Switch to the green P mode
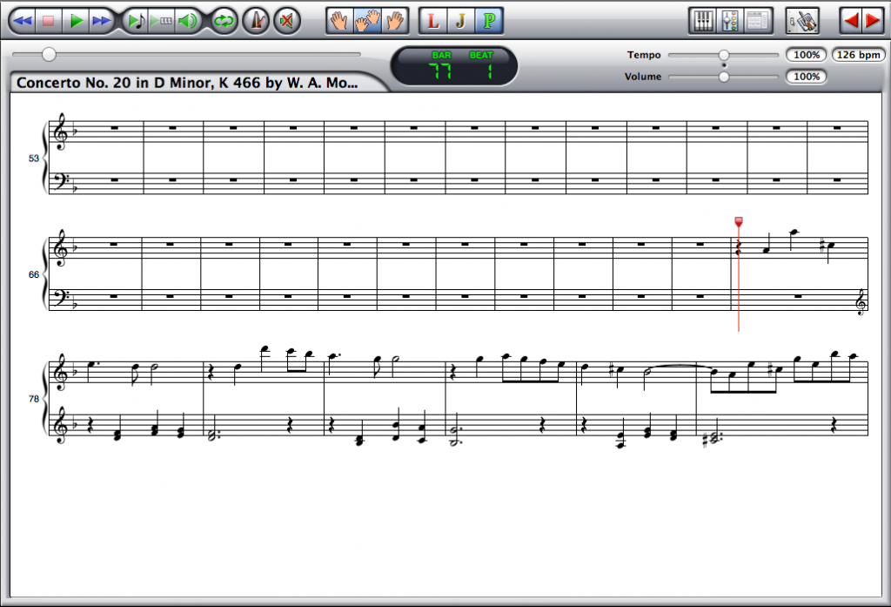The width and height of the screenshot is (891, 607). point(489,21)
